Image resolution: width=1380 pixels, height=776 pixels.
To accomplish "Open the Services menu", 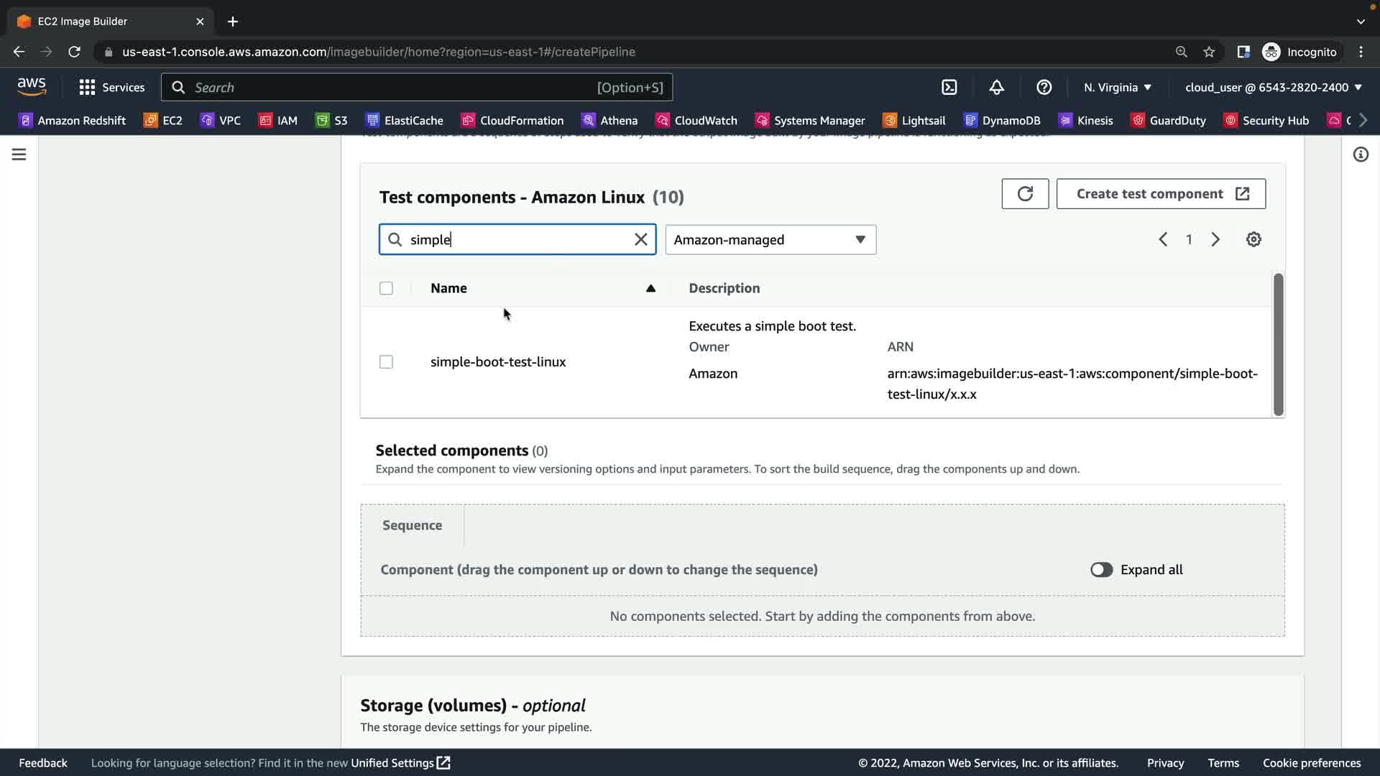I will pos(112,87).
